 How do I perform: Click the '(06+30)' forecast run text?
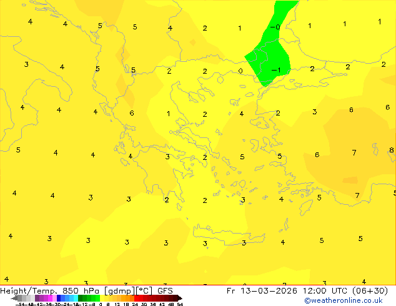point(370,291)
